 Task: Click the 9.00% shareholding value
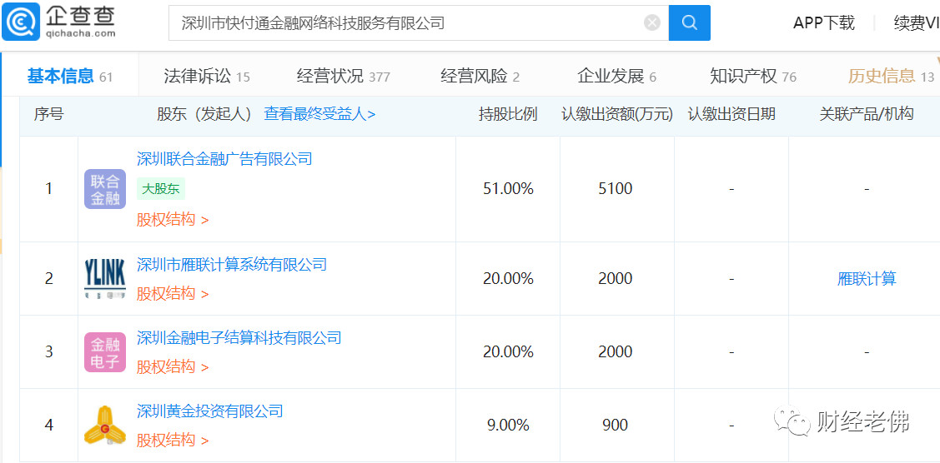pos(508,426)
